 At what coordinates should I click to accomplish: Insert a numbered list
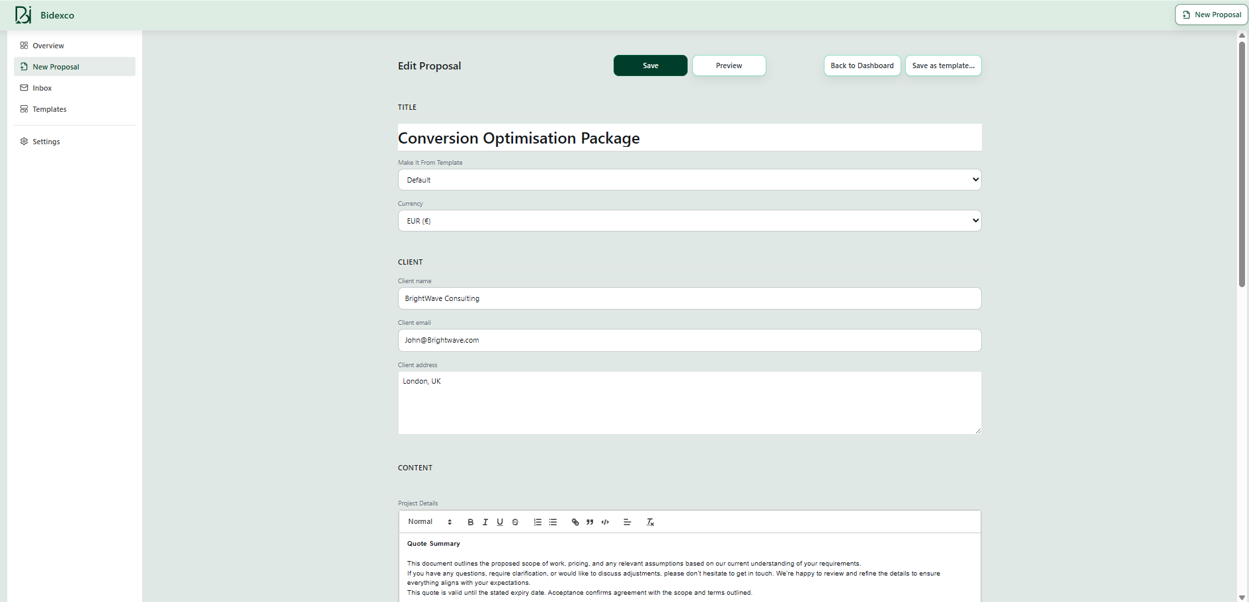538,522
